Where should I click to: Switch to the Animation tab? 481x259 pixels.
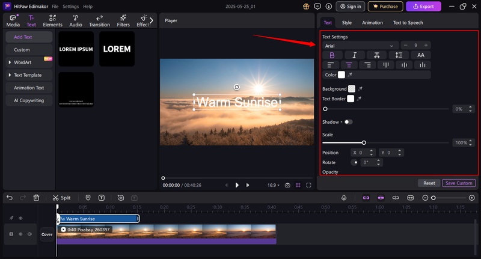point(372,23)
